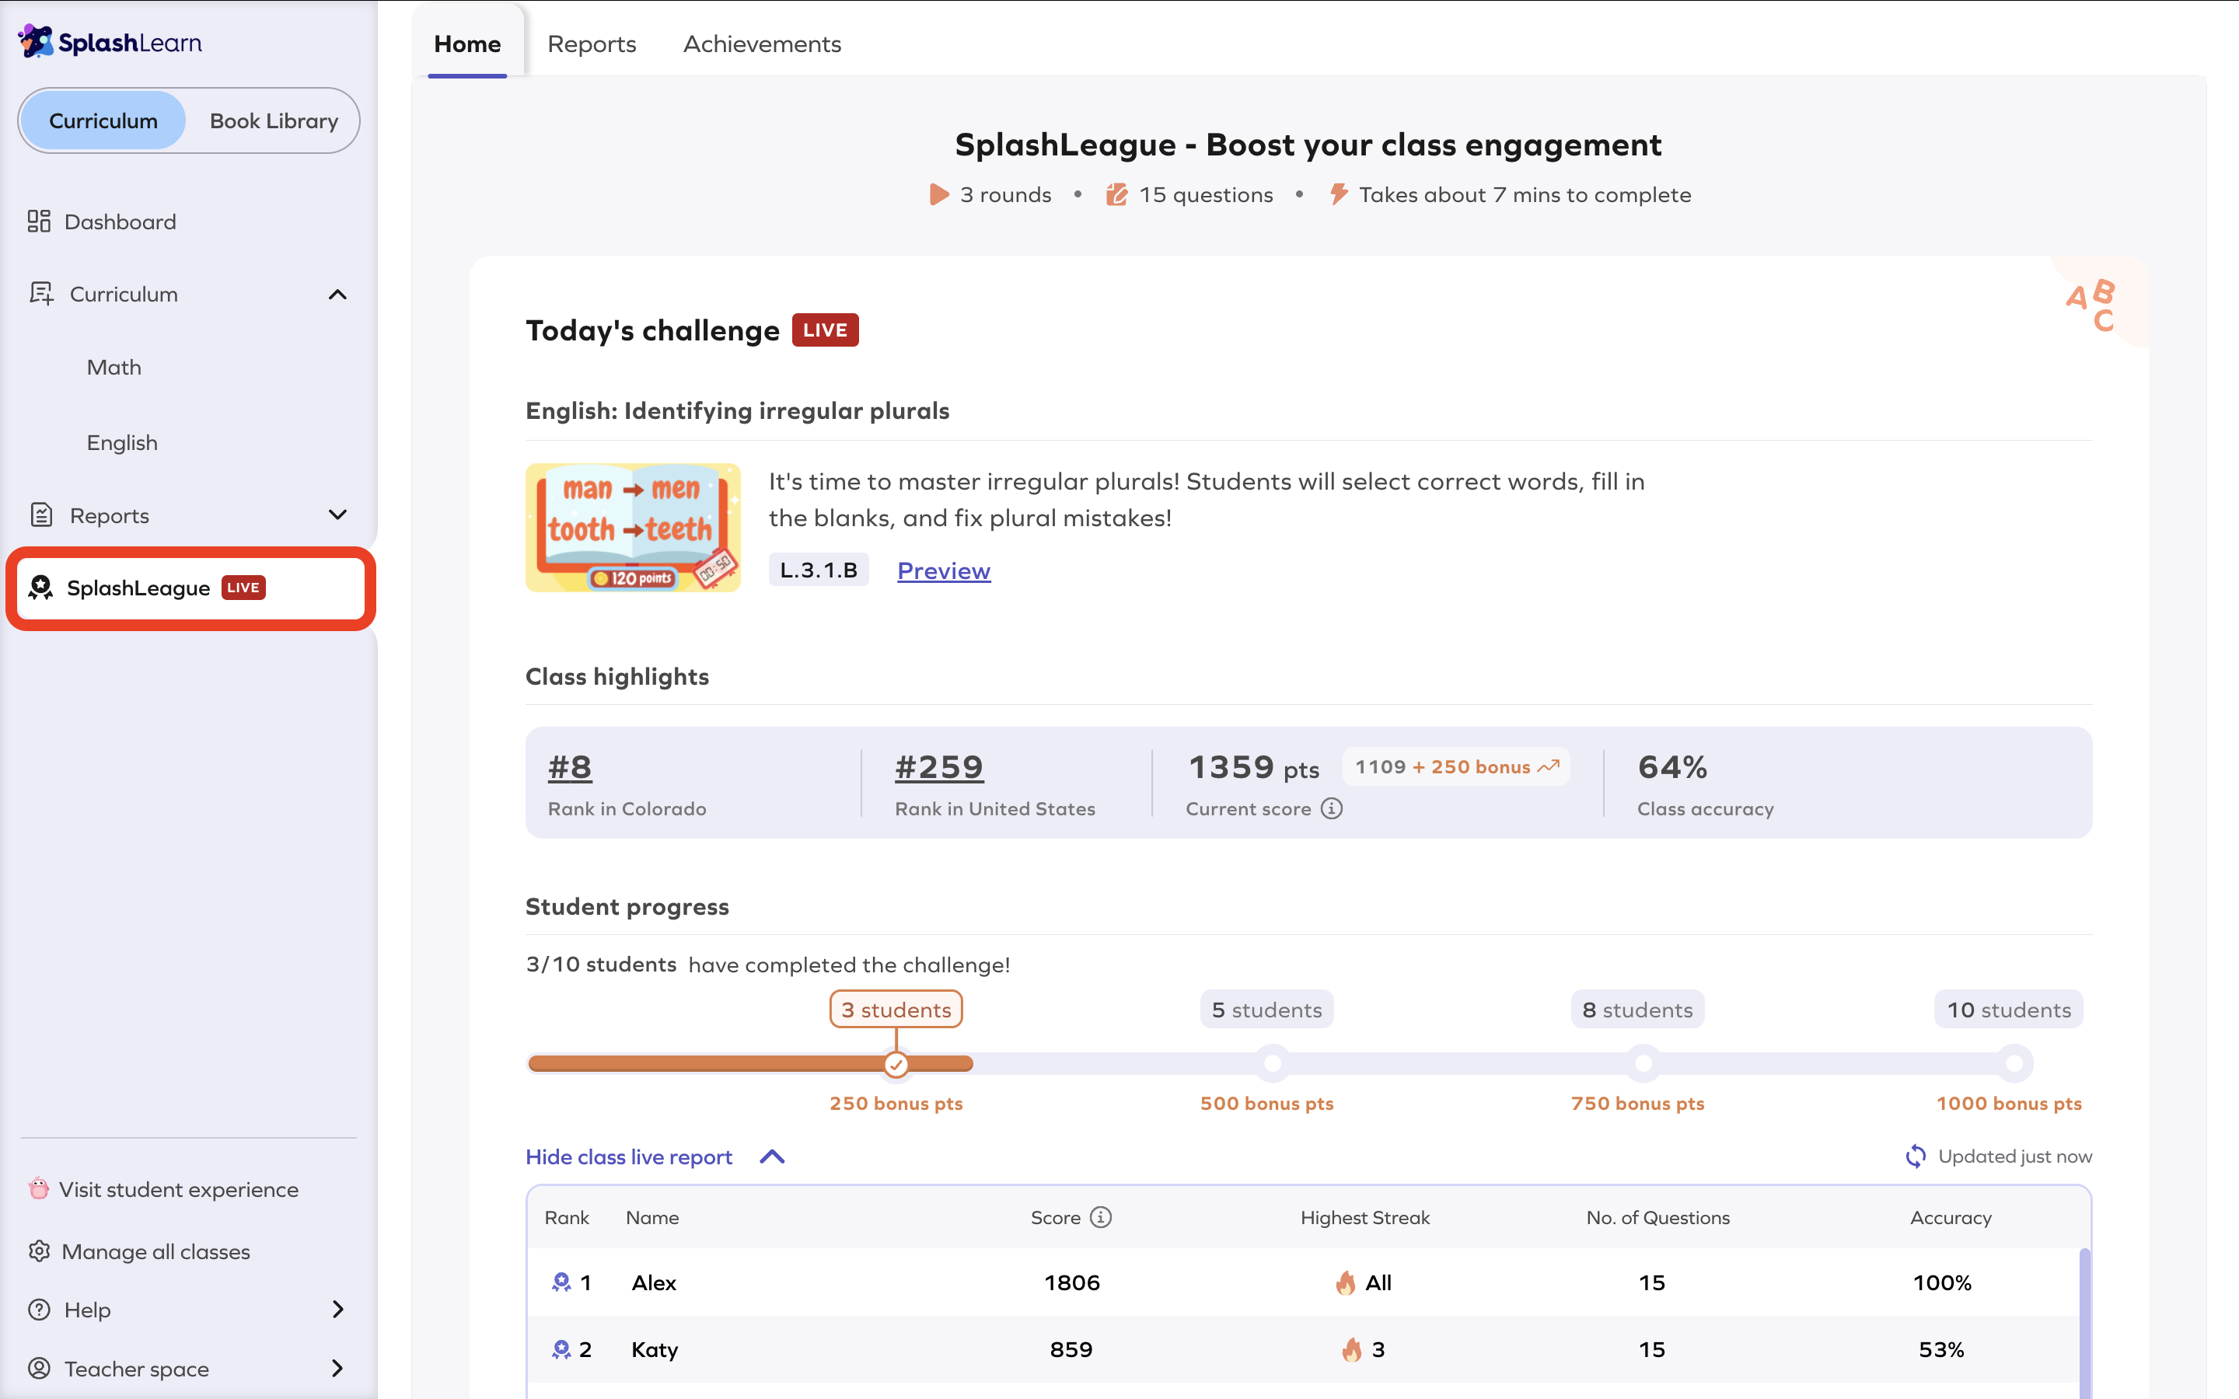2239x1399 pixels.
Task: Click the ABC letters decoration icon
Action: 2091,305
